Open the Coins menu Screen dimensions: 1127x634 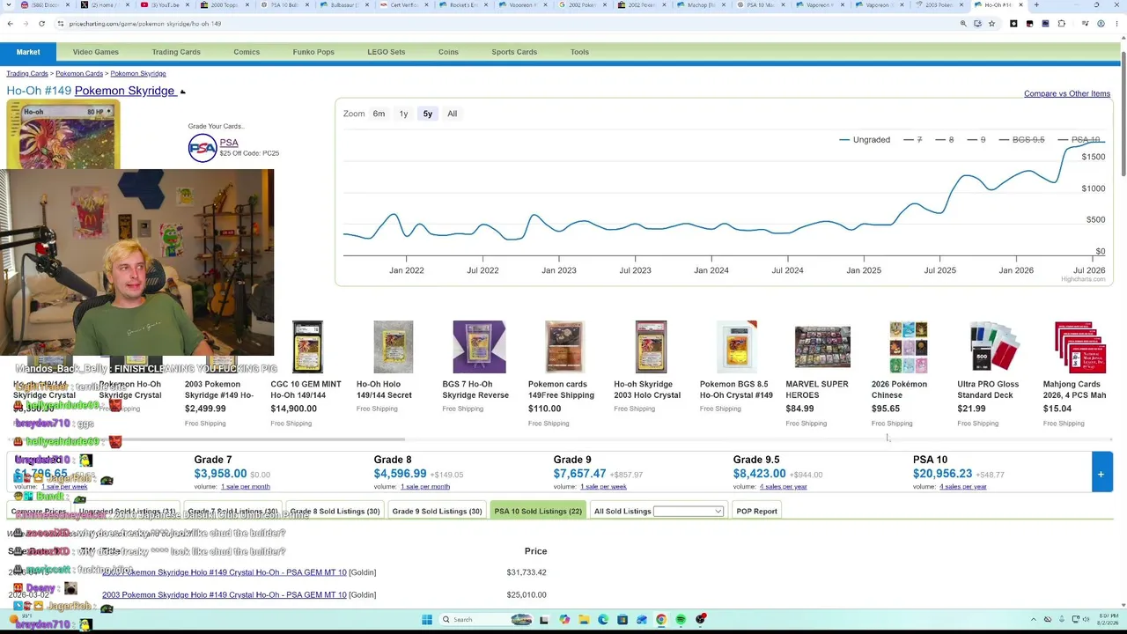[448, 52]
